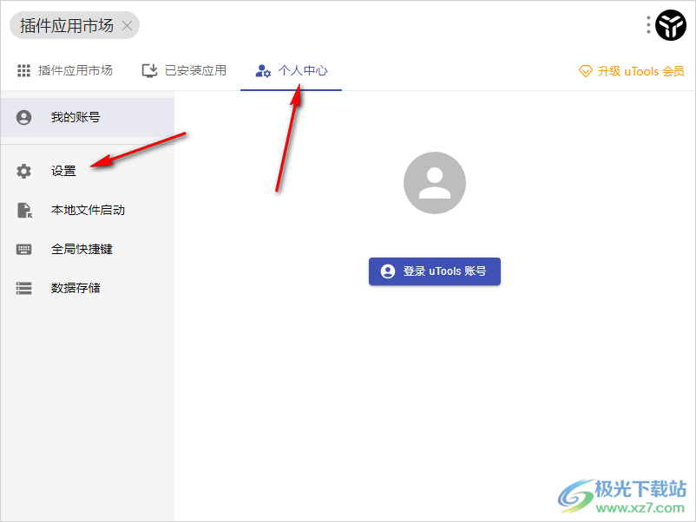Open 数据存储 in sidebar
The height and width of the screenshot is (522, 696).
coord(88,288)
